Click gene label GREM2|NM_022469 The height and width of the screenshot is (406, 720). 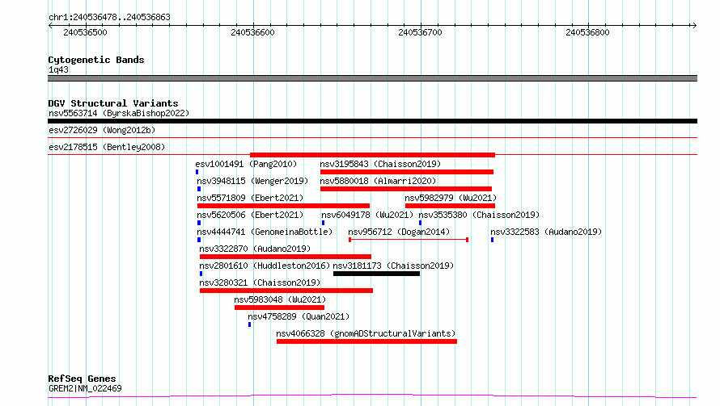point(86,388)
